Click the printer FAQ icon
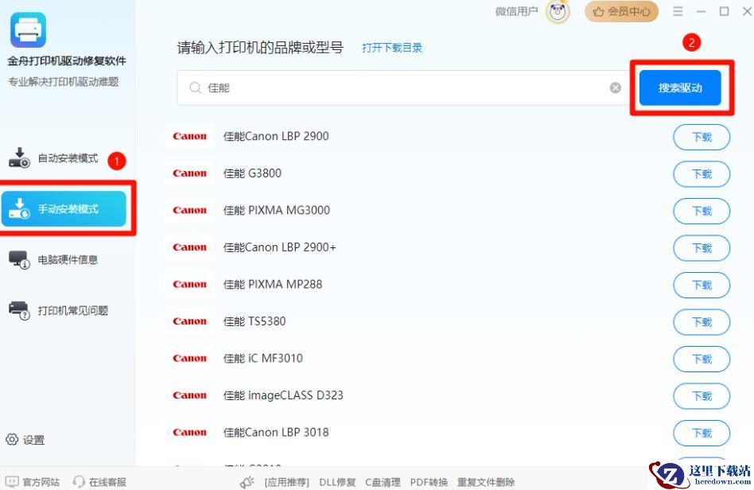 (19, 310)
